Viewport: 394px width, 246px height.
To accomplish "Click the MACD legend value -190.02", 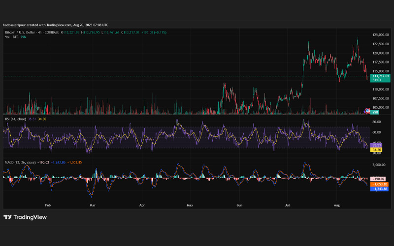I will tap(43, 162).
